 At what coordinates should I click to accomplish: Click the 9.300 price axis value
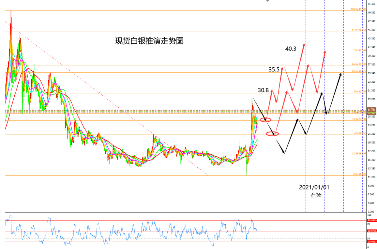pyautogui.click(x=371, y=186)
